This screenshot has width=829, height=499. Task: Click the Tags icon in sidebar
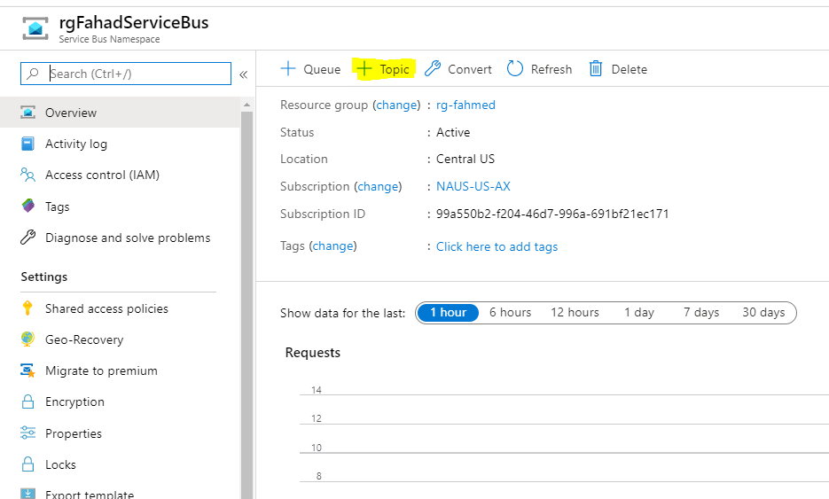[28, 206]
